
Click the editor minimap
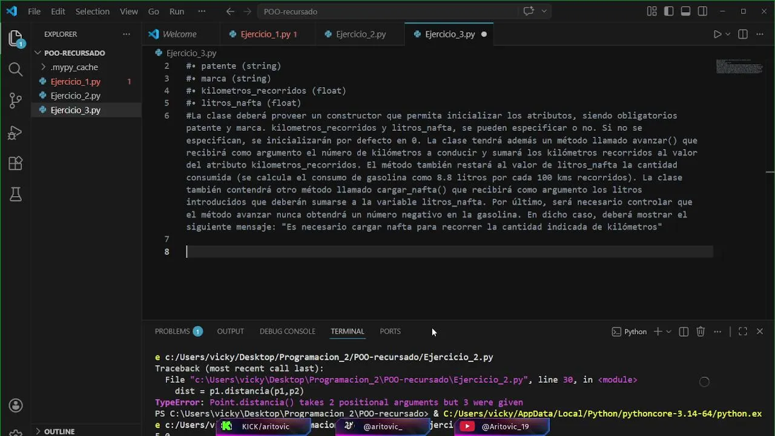[739, 67]
